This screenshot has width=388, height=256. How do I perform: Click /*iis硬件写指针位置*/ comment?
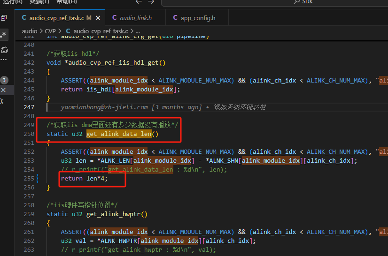click(x=82, y=205)
